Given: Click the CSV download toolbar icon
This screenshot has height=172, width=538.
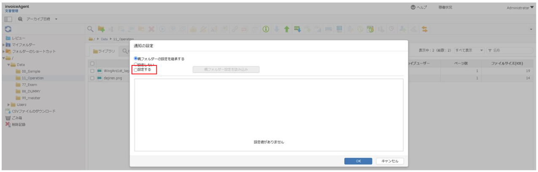Looking at the screenshot, I should coord(297,29).
